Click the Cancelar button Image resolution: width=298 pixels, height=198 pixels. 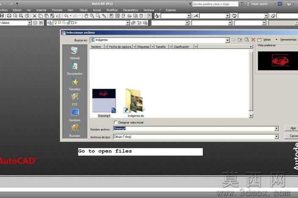click(x=291, y=136)
